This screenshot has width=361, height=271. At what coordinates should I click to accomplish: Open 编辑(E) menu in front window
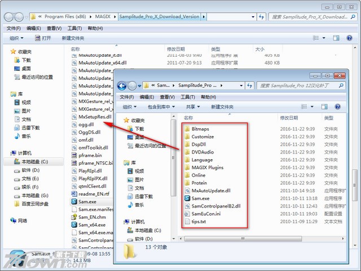(147, 97)
